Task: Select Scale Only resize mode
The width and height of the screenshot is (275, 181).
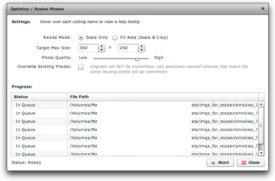Action: [80, 38]
